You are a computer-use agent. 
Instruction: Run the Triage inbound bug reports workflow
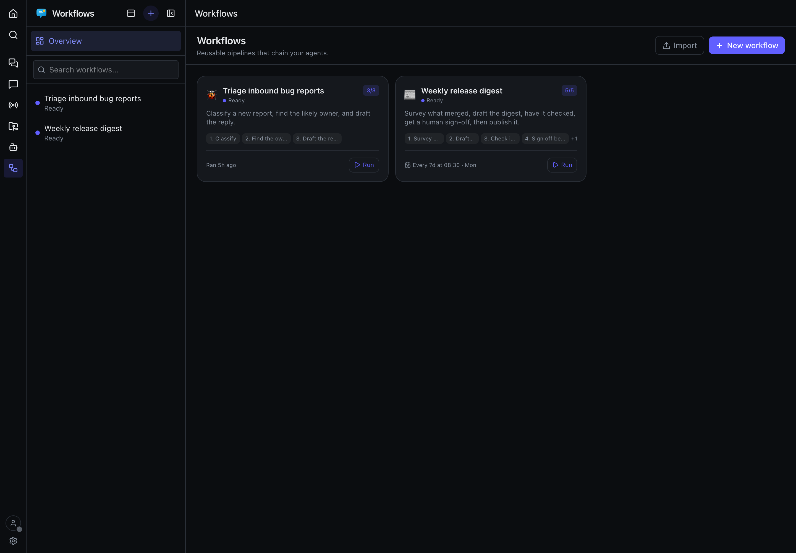click(x=364, y=165)
